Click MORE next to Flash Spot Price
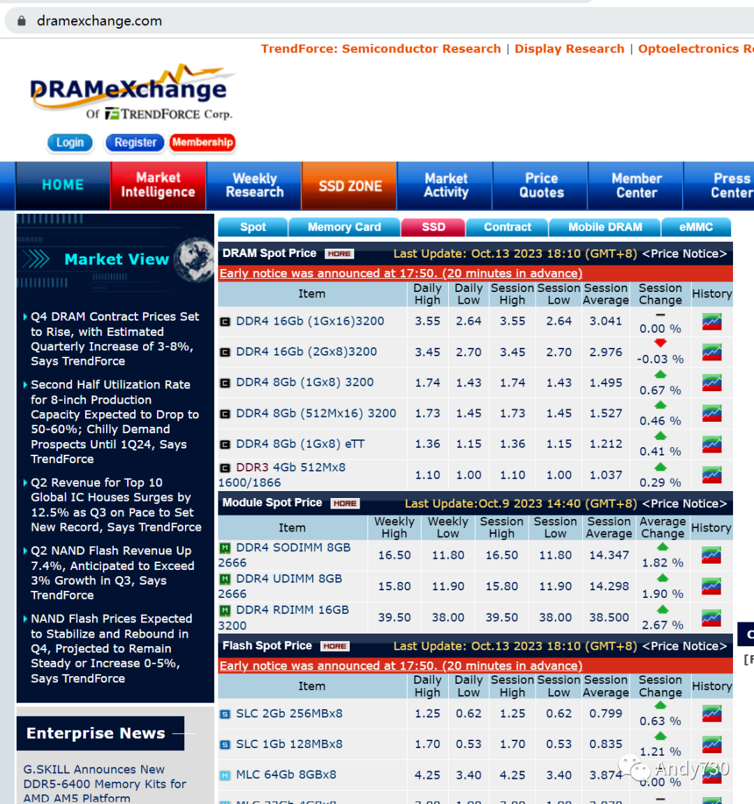Viewport: 754px width, 804px height. click(x=334, y=646)
